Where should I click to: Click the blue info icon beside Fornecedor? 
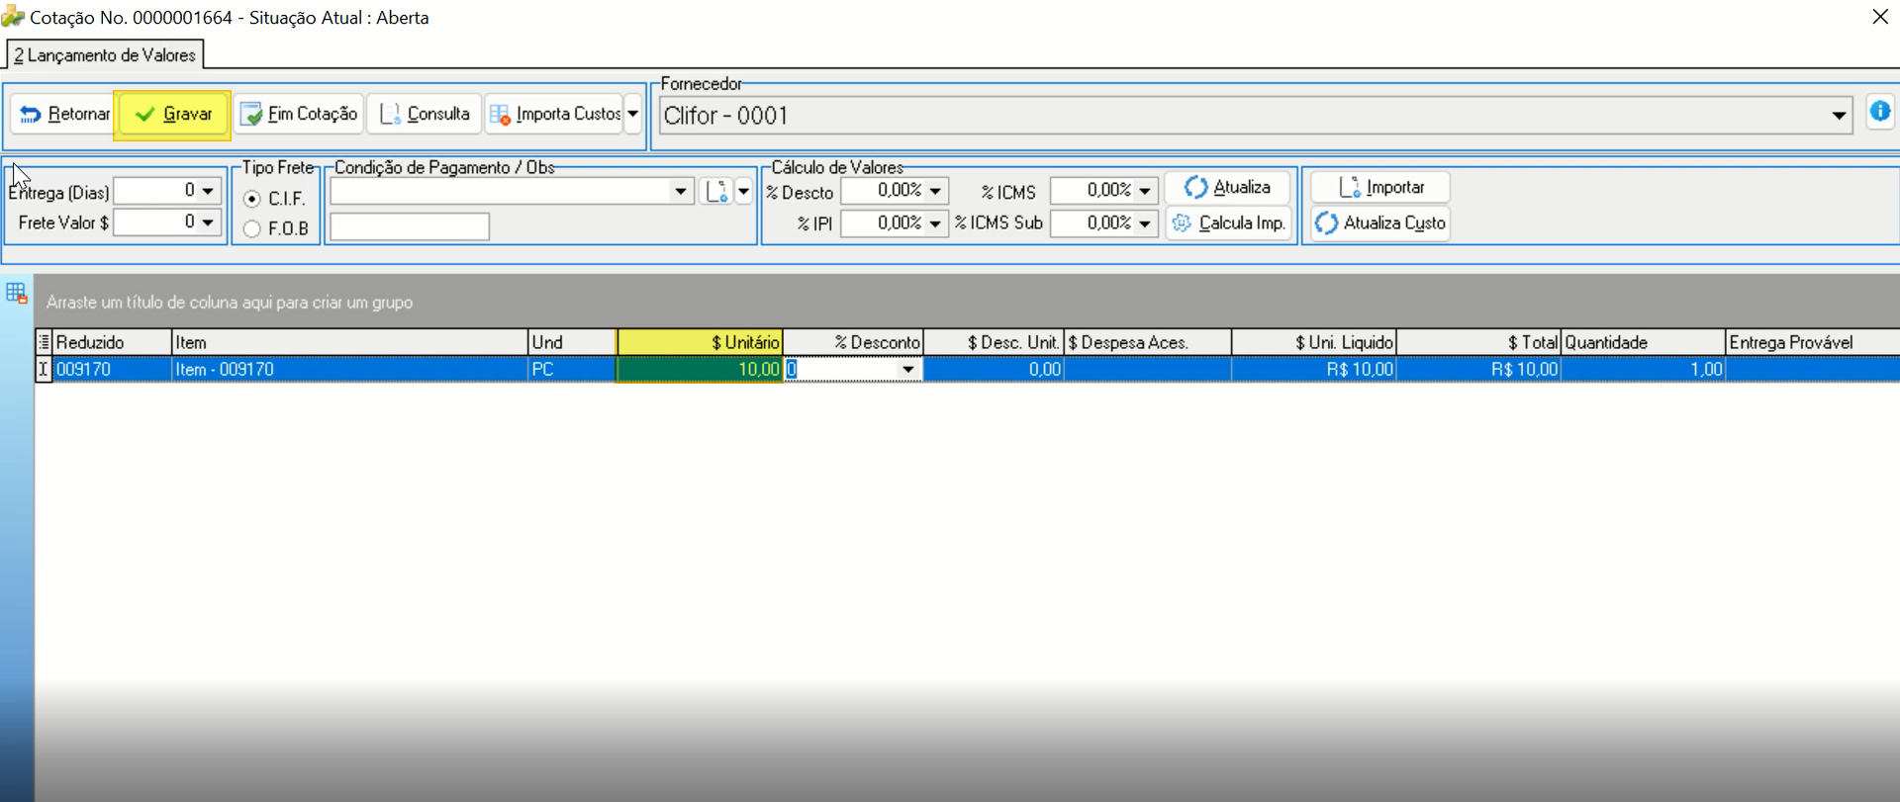[x=1880, y=112]
